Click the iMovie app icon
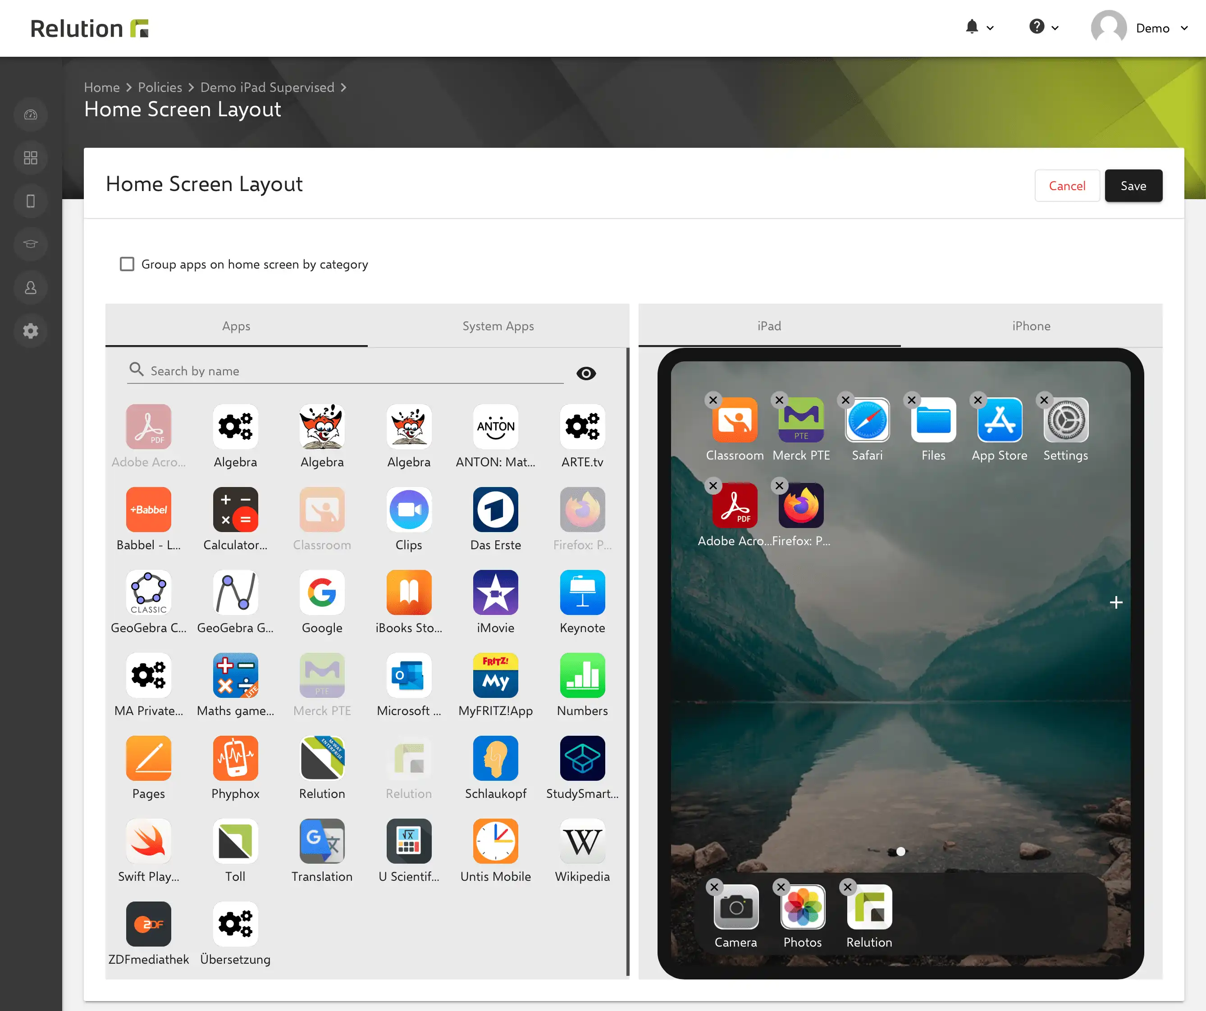The width and height of the screenshot is (1206, 1011). click(495, 592)
